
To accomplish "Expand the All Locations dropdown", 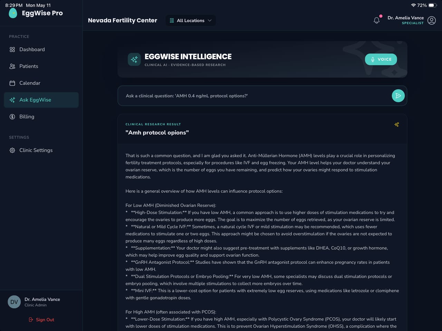I will coord(191,20).
